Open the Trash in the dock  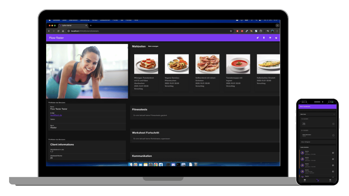pos(196,165)
